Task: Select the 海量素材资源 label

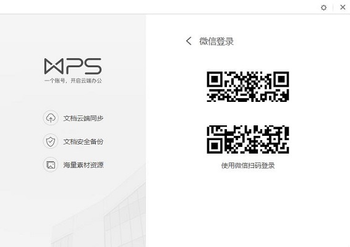Action: [83, 165]
